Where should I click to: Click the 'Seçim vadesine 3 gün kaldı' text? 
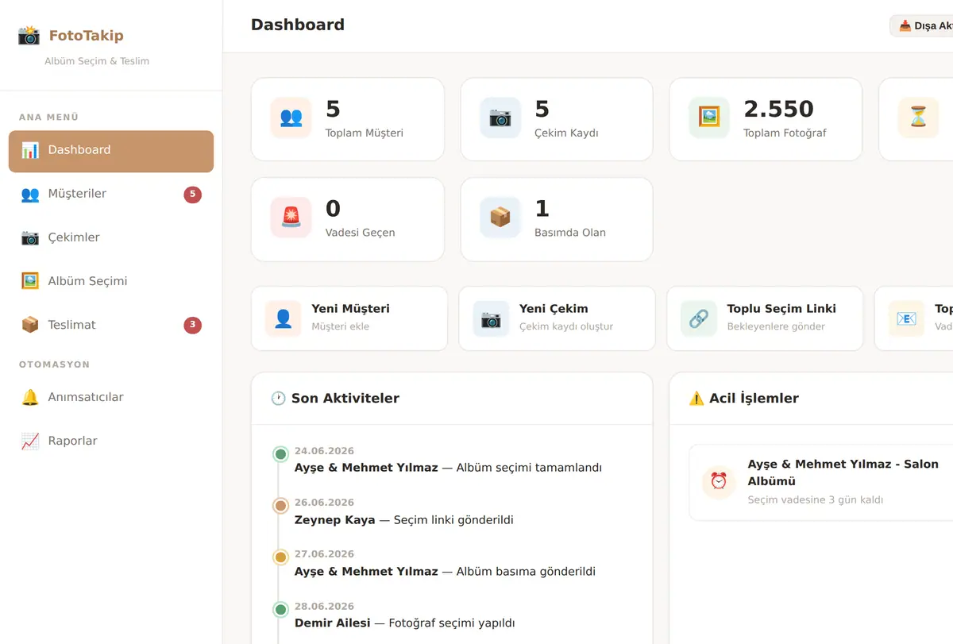[816, 500]
